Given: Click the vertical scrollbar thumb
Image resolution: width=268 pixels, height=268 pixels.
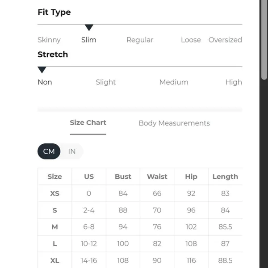Looking at the screenshot, I should 264,40.
